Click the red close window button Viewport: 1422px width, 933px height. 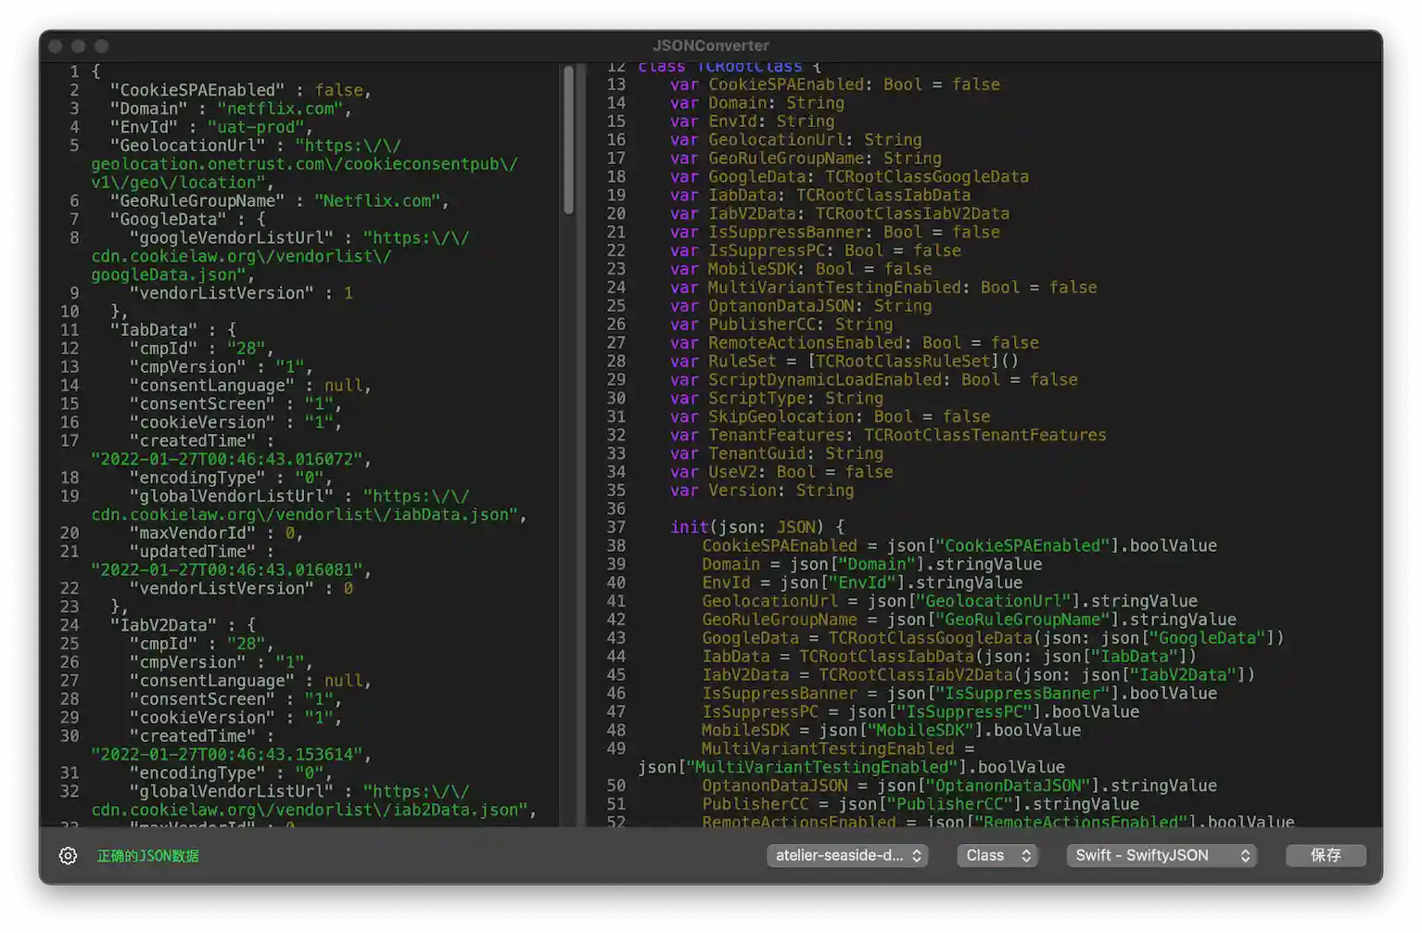[x=56, y=45]
